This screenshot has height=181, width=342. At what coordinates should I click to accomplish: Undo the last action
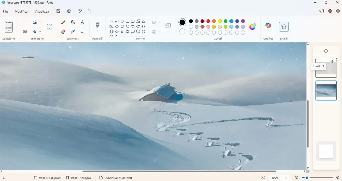coord(80,11)
